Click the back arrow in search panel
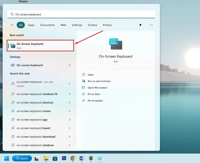The image size is (200, 163). [12, 25]
